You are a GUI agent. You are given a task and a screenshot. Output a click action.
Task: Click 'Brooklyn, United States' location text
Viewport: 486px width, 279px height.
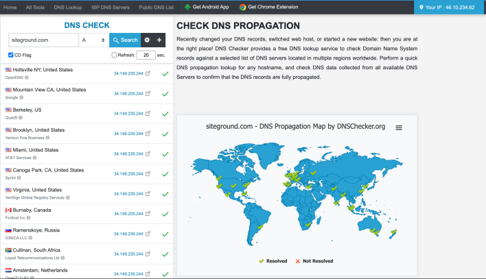coord(38,130)
